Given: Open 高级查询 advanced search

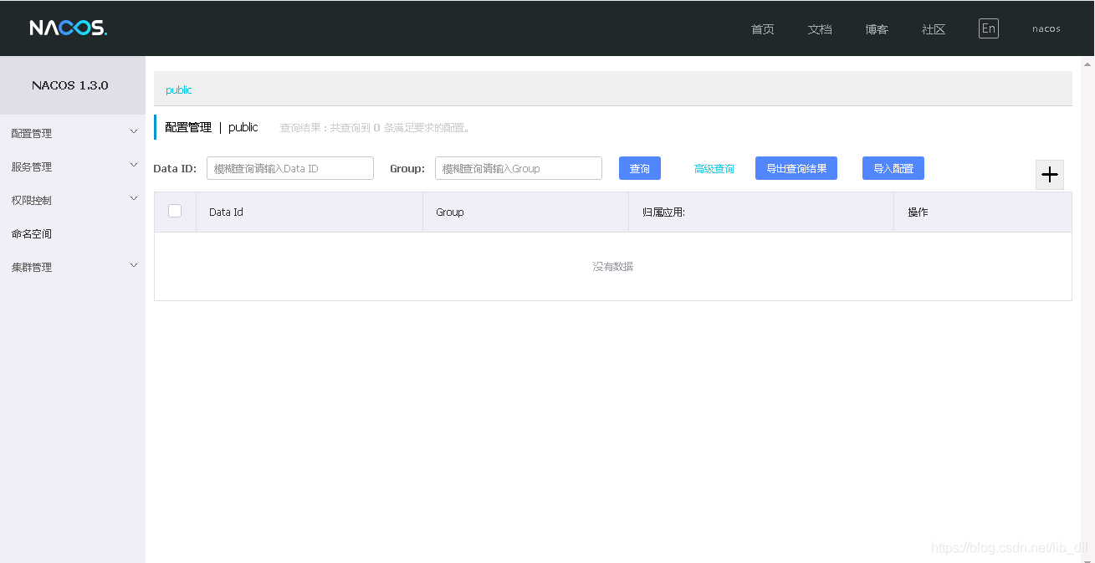Looking at the screenshot, I should click(x=714, y=167).
